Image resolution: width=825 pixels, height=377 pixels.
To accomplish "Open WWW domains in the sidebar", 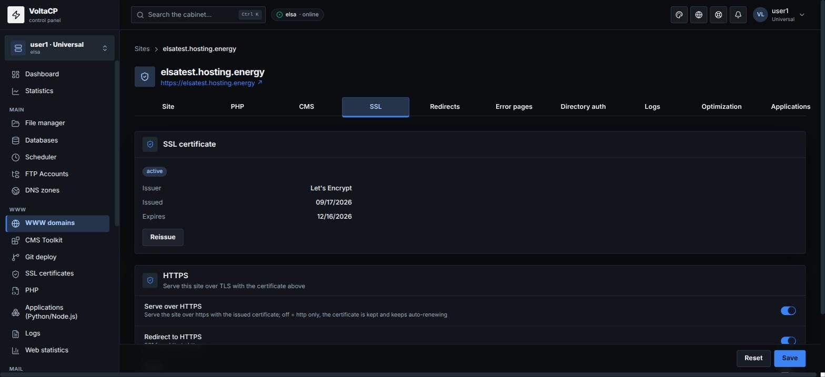I will (58, 223).
